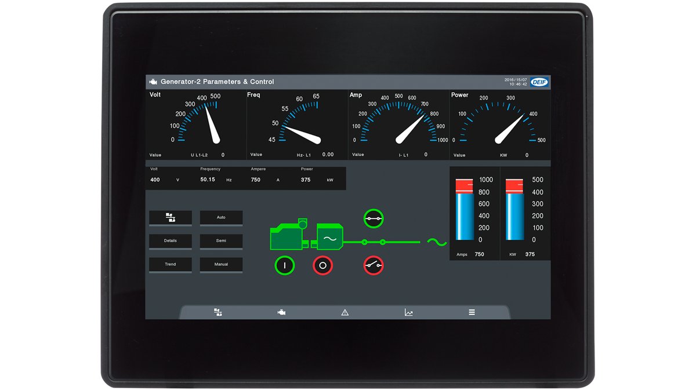
Task: Click the green close-breaker circle icon
Action: point(374,218)
